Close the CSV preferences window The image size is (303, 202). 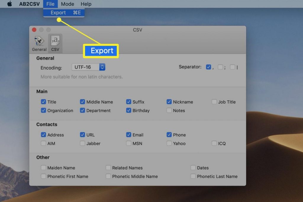34,30
